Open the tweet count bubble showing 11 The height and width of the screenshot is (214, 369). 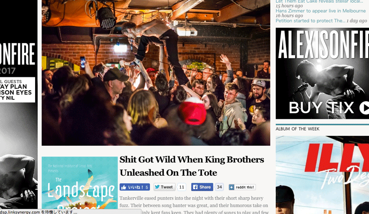point(181,187)
